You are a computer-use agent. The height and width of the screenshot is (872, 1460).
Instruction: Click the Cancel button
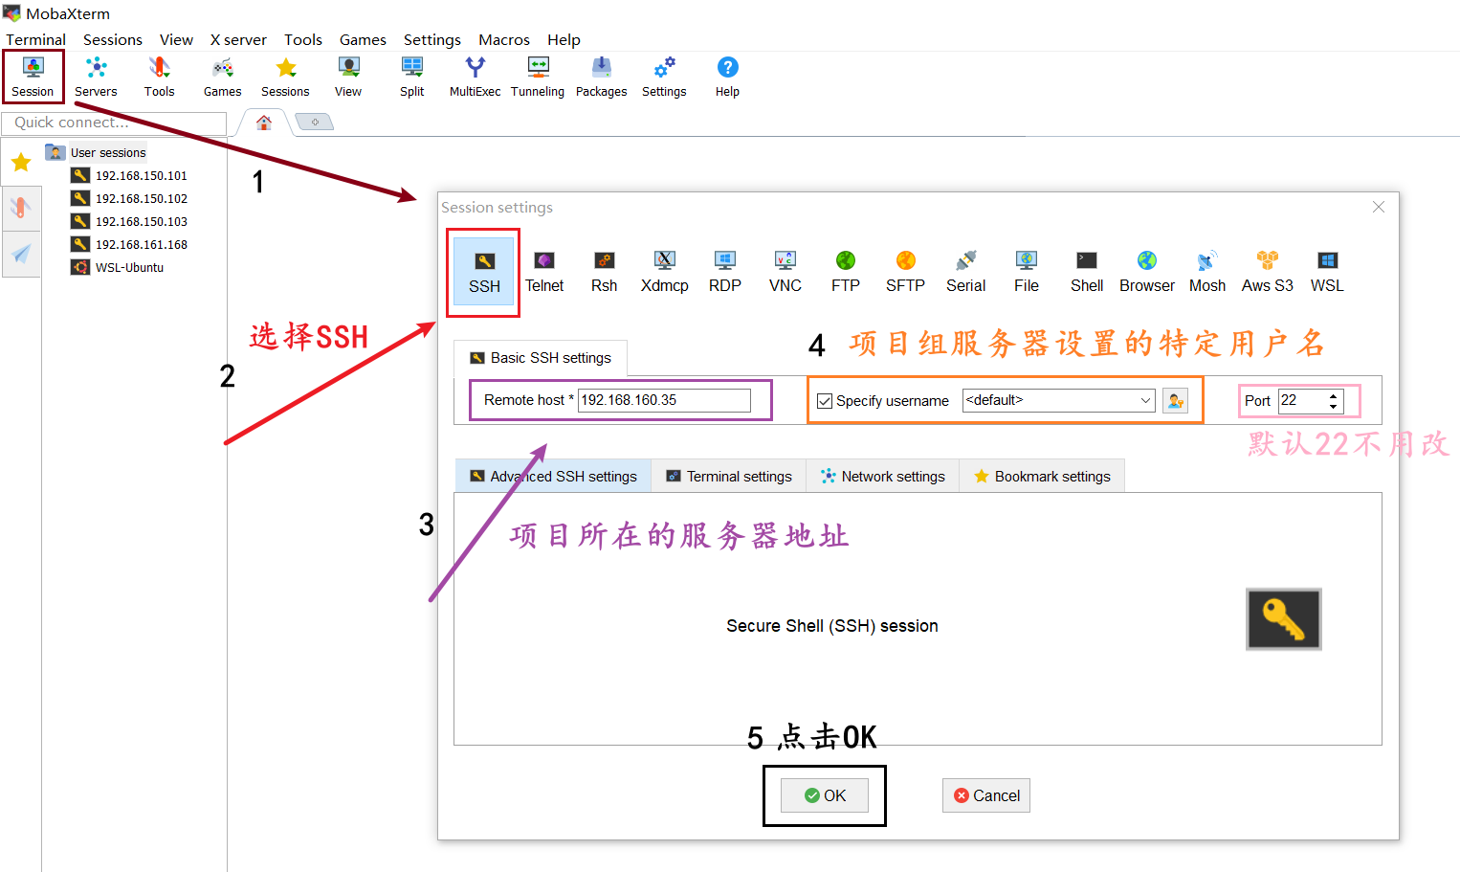[986, 795]
